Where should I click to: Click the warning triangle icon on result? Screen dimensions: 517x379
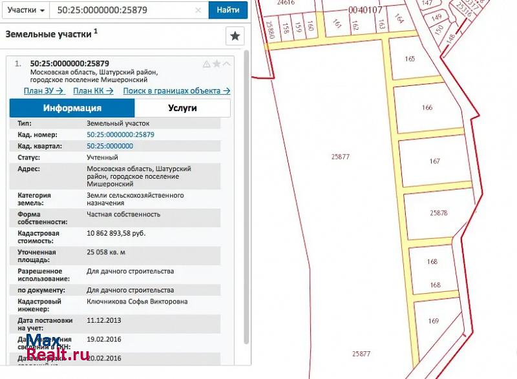coord(206,64)
